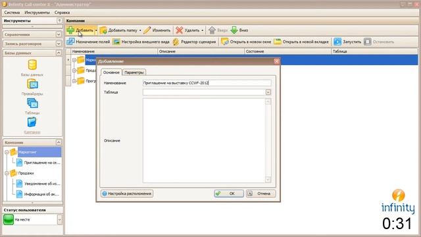Open the Таблицы sidebar icon

point(32,103)
